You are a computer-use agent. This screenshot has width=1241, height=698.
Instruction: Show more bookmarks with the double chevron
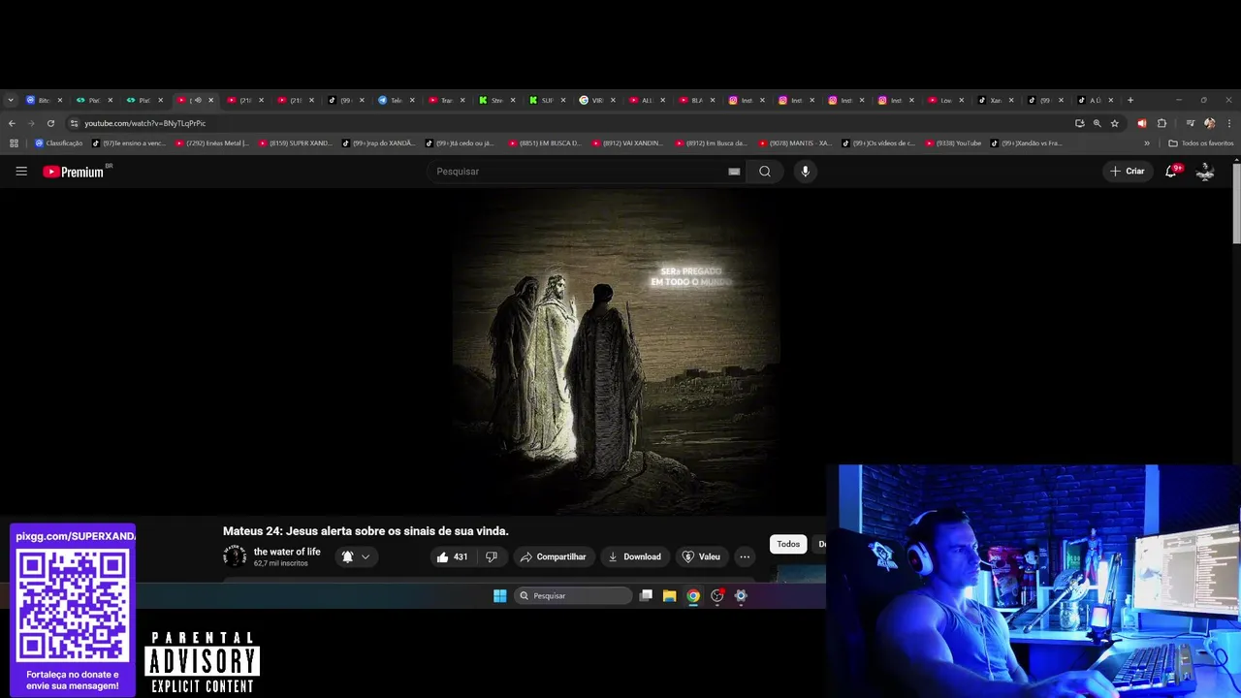(x=1147, y=143)
